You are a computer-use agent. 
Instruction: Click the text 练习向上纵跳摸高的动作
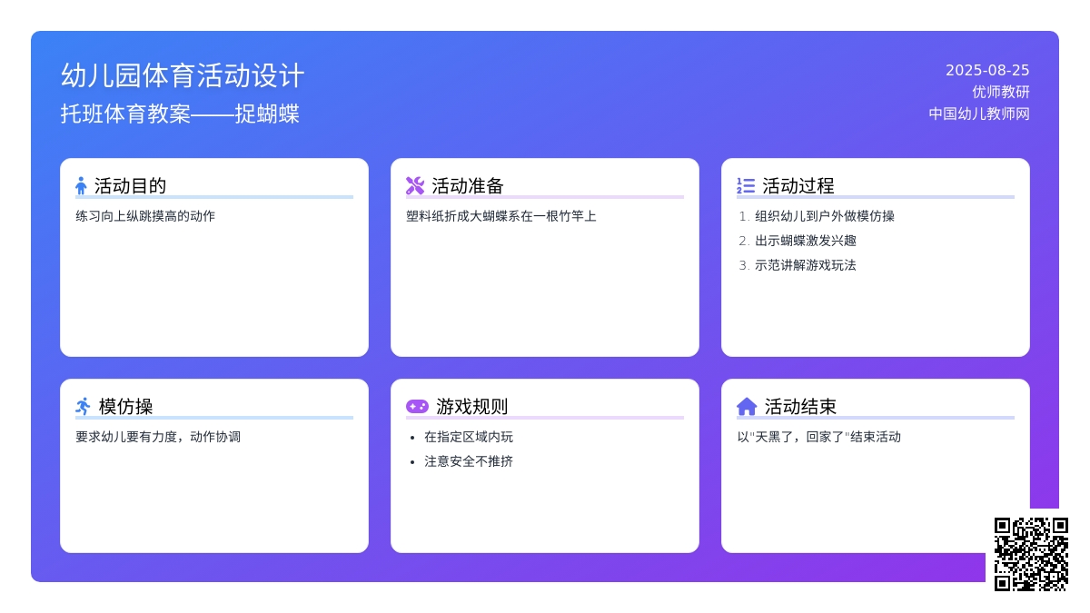145,216
